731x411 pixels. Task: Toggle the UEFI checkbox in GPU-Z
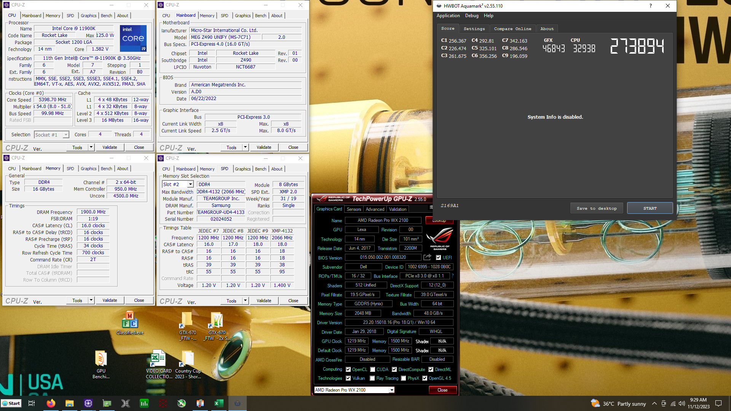point(438,258)
